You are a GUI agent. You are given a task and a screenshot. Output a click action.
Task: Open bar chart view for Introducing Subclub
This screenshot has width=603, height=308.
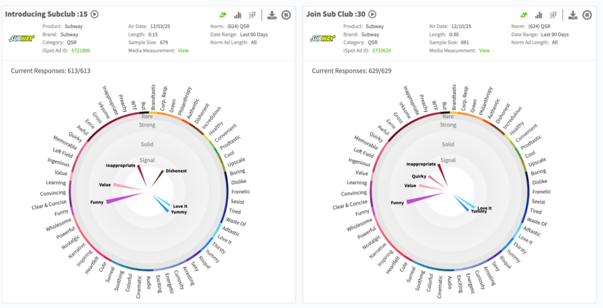tap(238, 15)
